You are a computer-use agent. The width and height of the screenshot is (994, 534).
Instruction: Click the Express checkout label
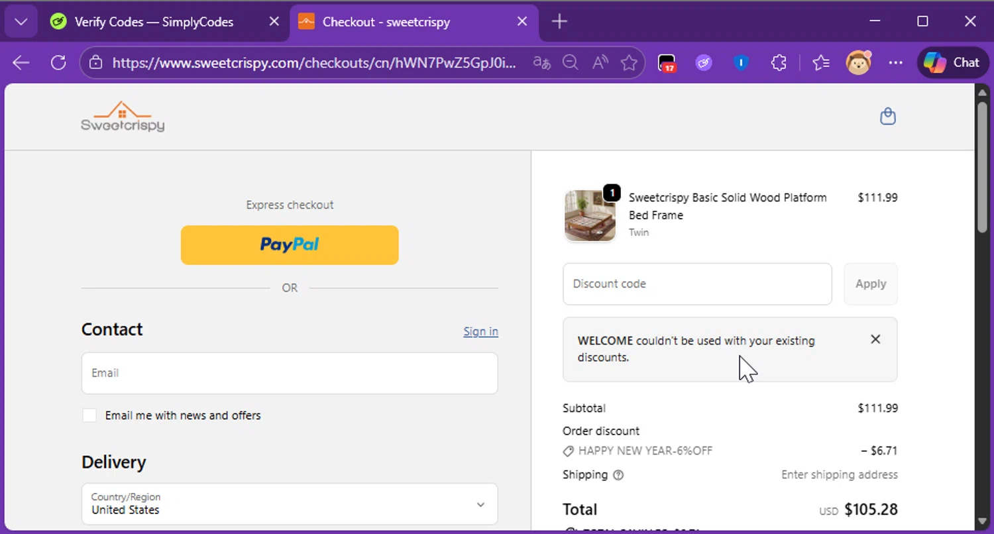click(290, 205)
